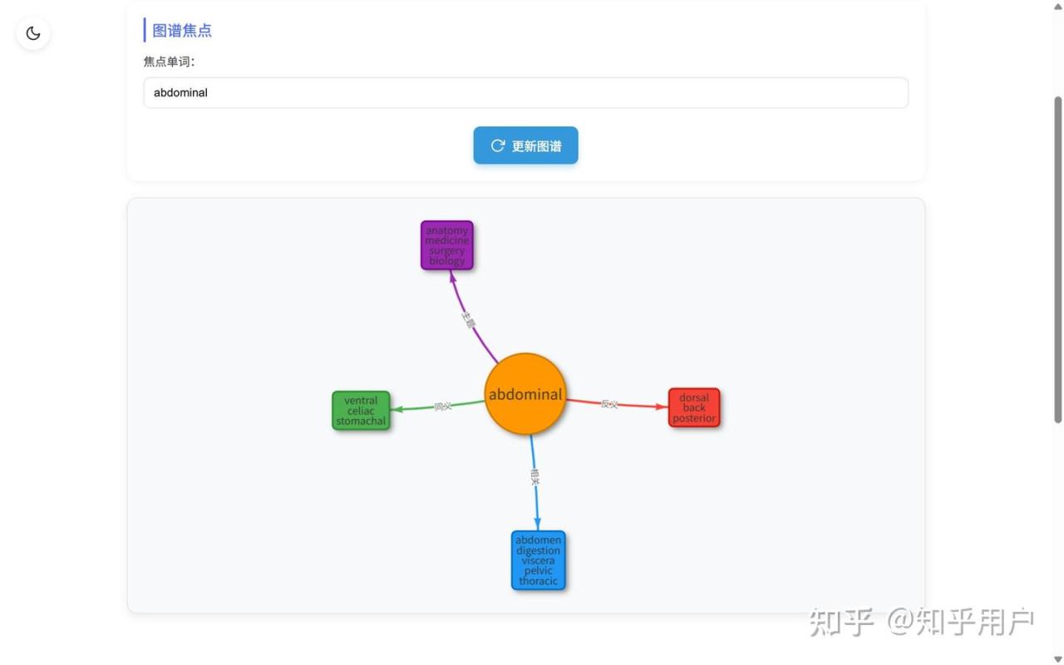Click the 知乎 watermark text

pos(841,622)
